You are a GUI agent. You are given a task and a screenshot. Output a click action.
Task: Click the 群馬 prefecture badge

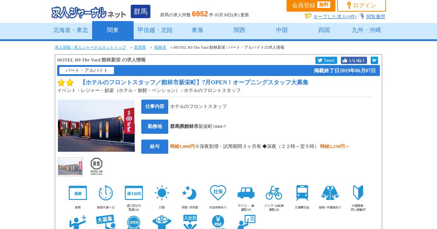(x=141, y=12)
